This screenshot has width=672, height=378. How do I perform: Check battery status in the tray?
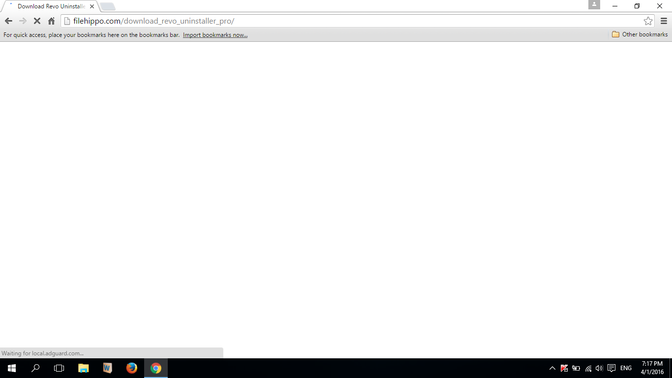point(576,368)
